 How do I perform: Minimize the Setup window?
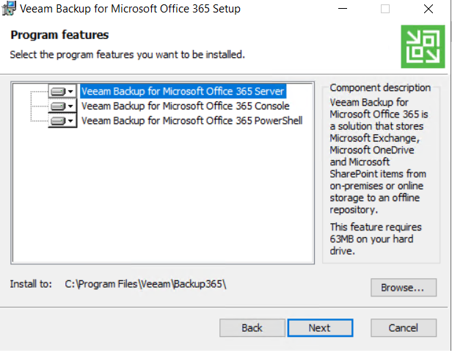(x=343, y=9)
